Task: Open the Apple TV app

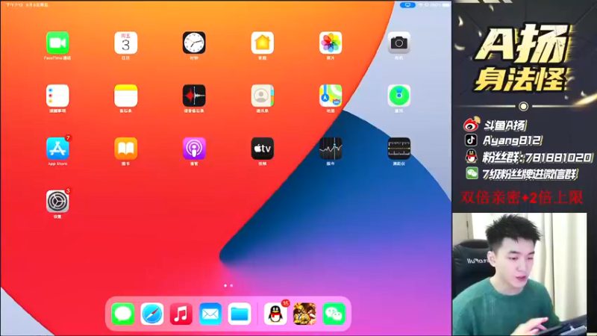Action: [263, 149]
